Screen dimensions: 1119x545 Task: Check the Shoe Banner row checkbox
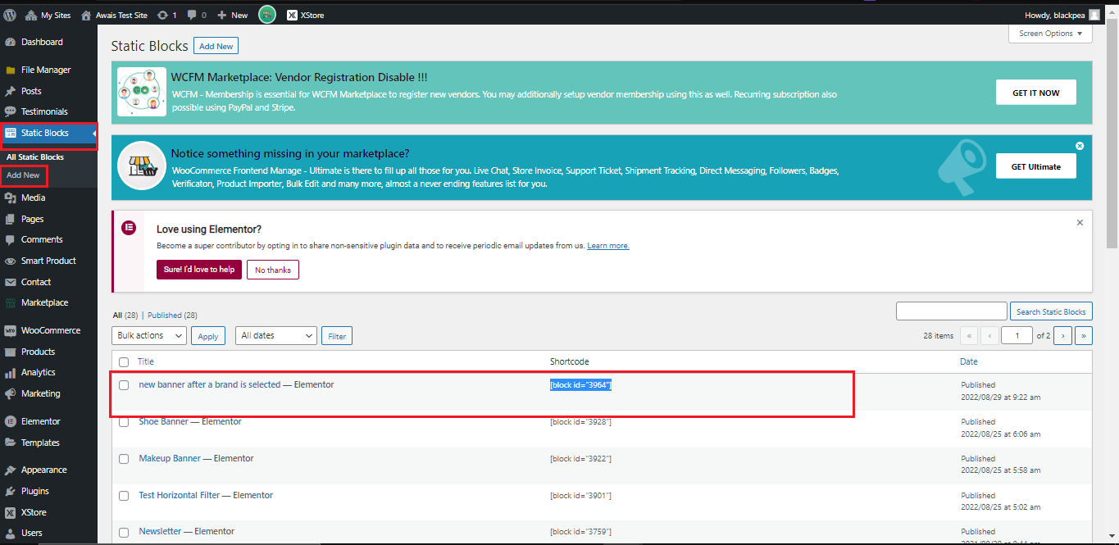pos(124,422)
